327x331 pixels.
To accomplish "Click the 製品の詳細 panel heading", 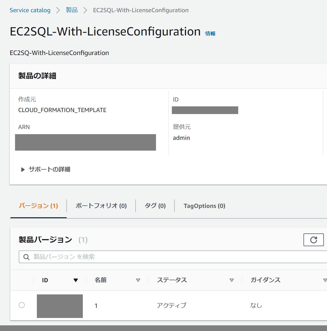I will tap(37, 76).
